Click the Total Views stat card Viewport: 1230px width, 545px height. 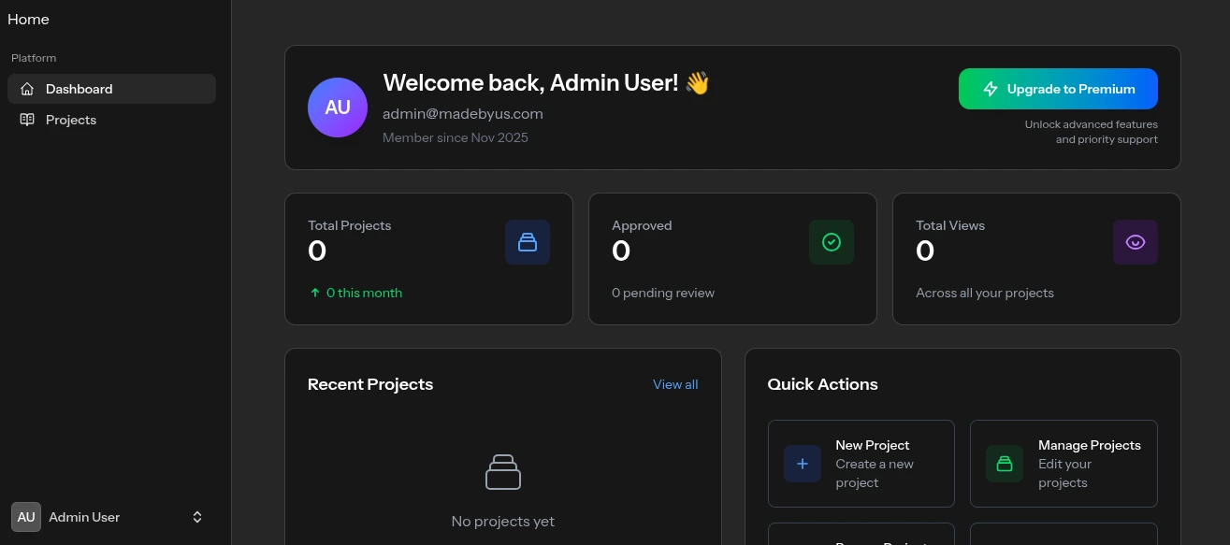click(x=1036, y=259)
